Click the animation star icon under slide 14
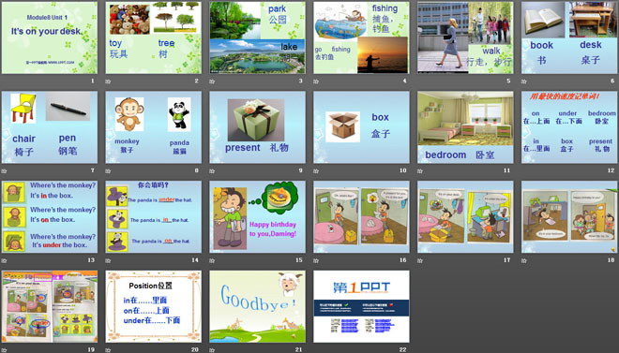 [x=108, y=260]
